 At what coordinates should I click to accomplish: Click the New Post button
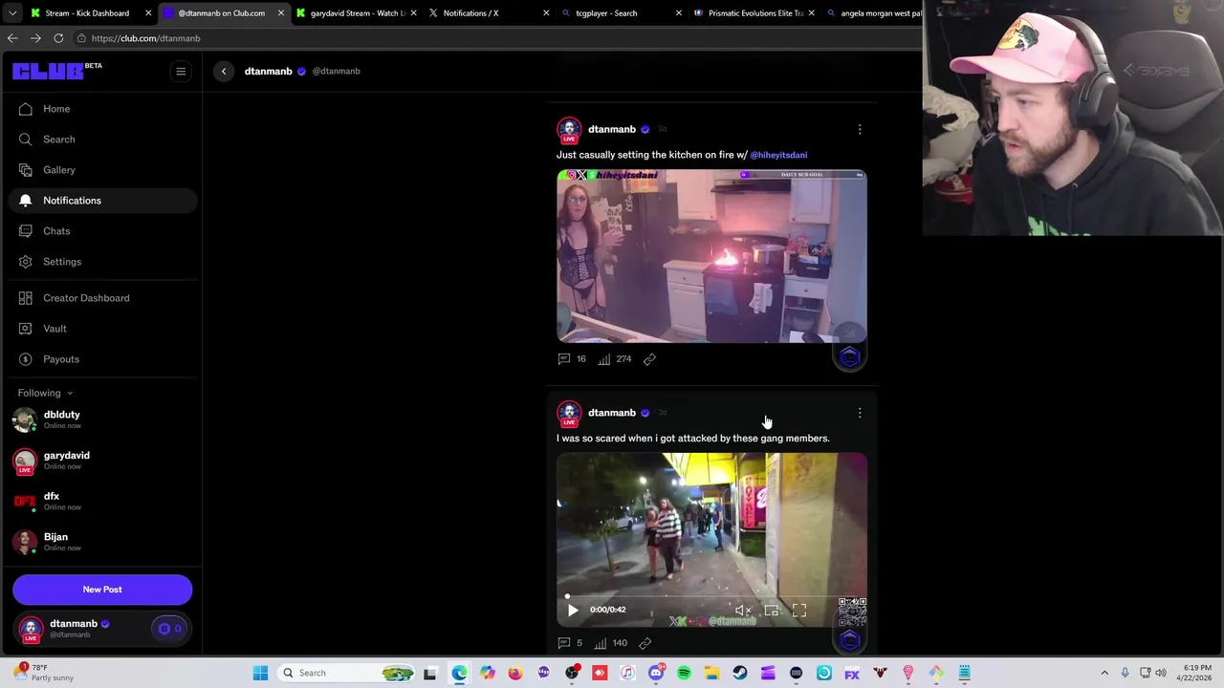click(102, 590)
